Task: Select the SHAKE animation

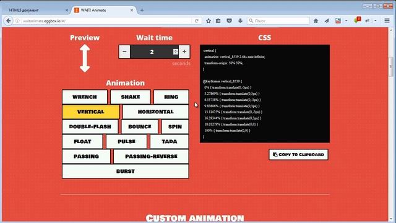Action: pyautogui.click(x=131, y=97)
